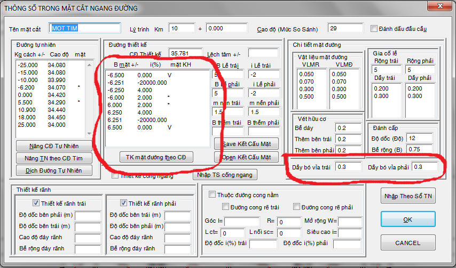Toggle Thiết kế cống ngang checkbox
Image resolution: width=456 pixels, height=268 pixels.
115,175
